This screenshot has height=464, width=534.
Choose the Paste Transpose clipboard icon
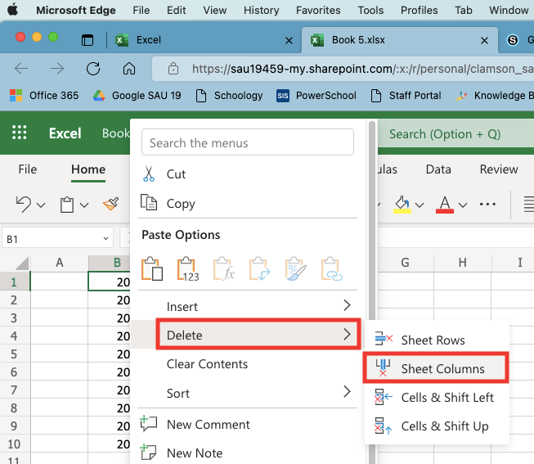pyautogui.click(x=259, y=269)
